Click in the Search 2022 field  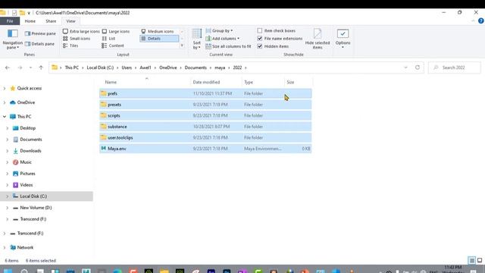tap(455, 67)
